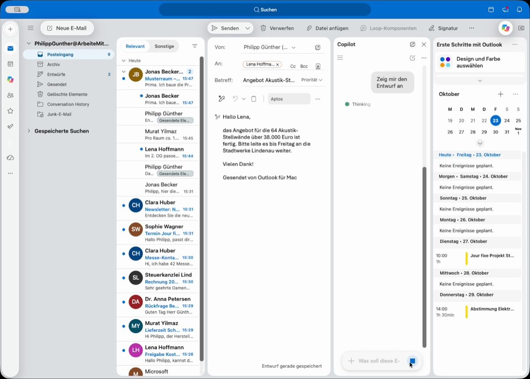
Task: Click the Signatur button
Action: (x=443, y=28)
